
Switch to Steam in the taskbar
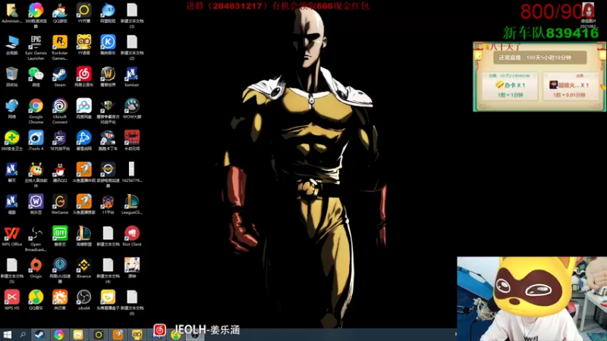(39, 334)
